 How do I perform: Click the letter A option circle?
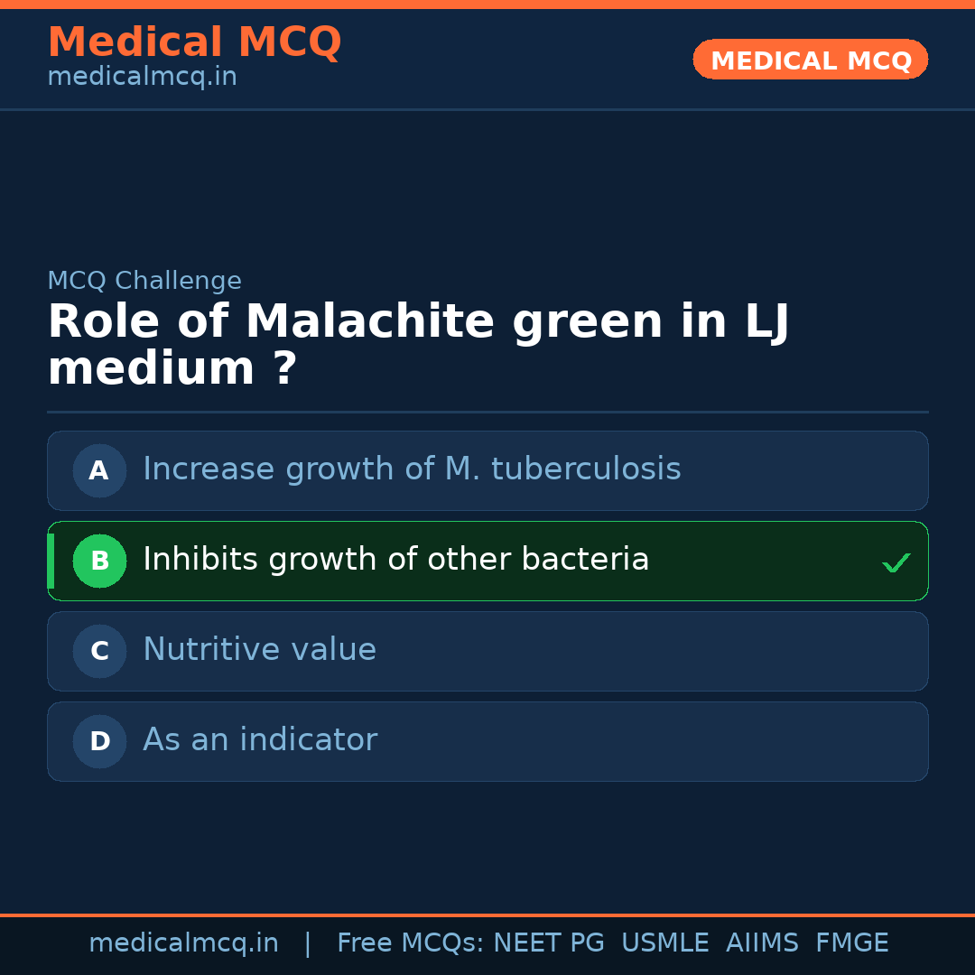click(99, 470)
